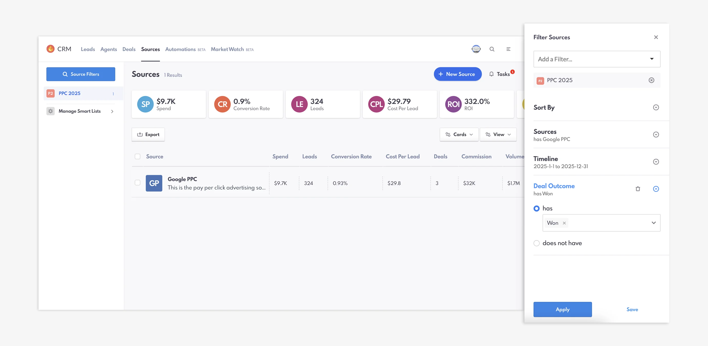The width and height of the screenshot is (708, 346).
Task: Expand the Timeline filter section
Action: click(x=656, y=162)
